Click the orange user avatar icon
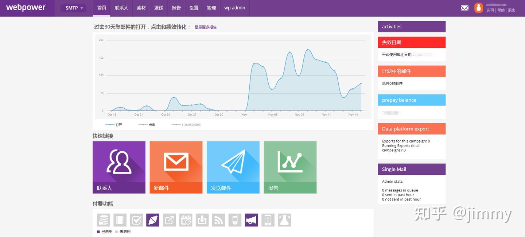The image size is (525, 237). (478, 8)
